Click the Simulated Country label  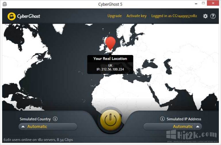pyautogui.click(x=35, y=119)
